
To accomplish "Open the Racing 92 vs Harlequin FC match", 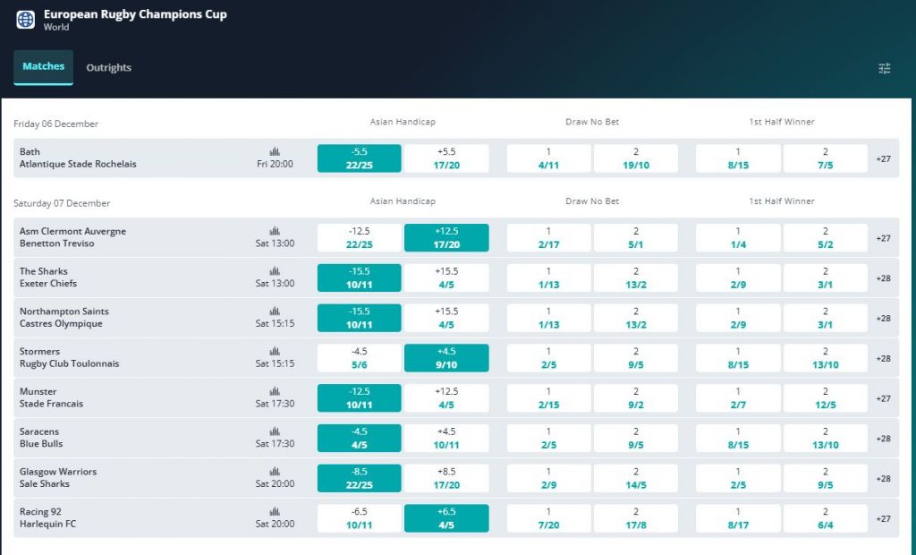I will 48,517.
